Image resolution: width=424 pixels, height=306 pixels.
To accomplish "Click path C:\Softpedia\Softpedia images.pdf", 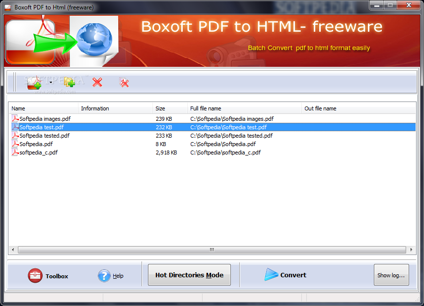I will pyautogui.click(x=232, y=119).
